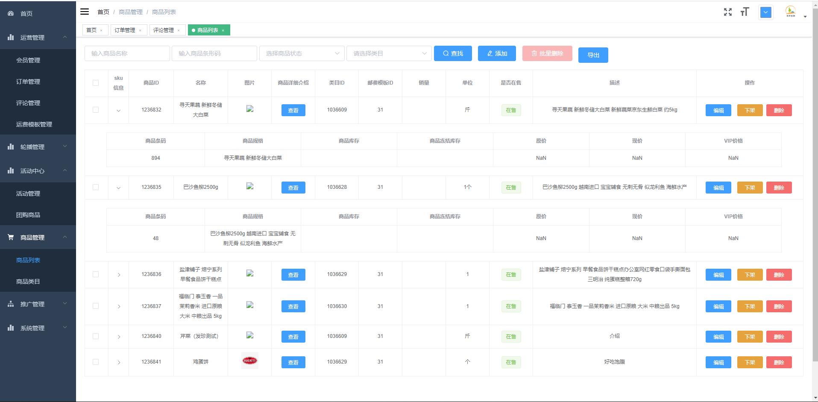Open the 选择商品状态 dropdown
The height and width of the screenshot is (402, 818).
click(x=302, y=53)
